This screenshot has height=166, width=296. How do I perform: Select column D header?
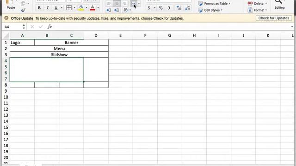click(96, 36)
